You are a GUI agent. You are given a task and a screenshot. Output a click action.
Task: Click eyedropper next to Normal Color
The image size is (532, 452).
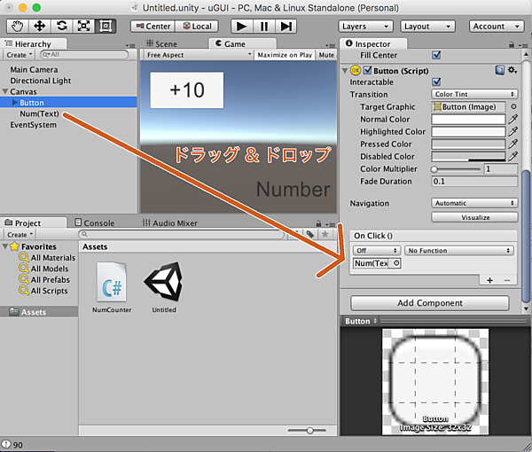click(x=512, y=119)
